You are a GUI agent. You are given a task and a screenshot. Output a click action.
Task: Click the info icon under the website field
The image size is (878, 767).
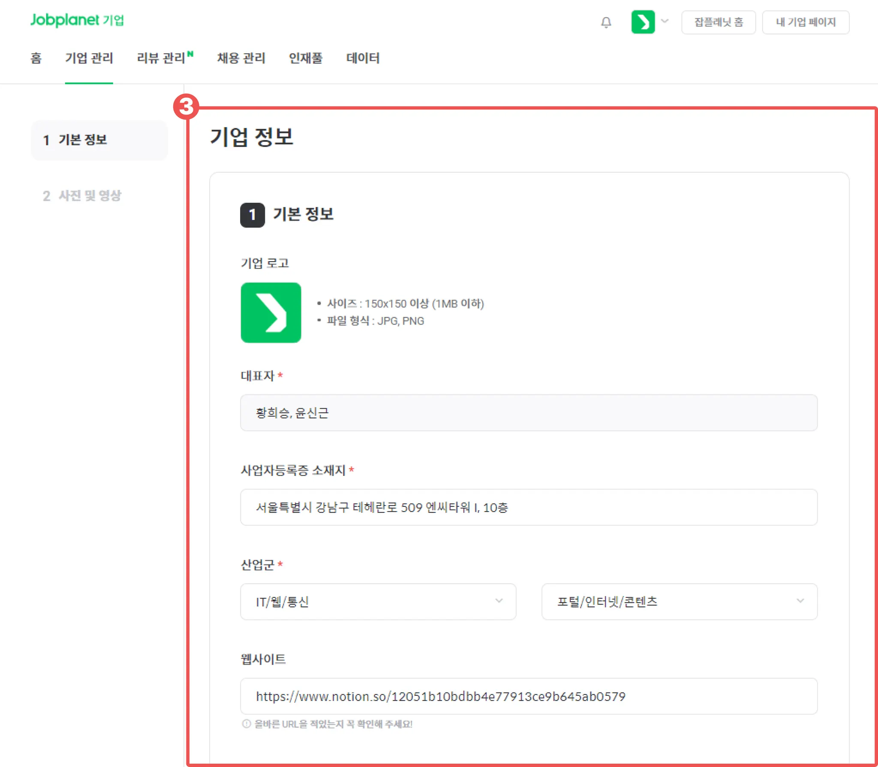click(246, 724)
